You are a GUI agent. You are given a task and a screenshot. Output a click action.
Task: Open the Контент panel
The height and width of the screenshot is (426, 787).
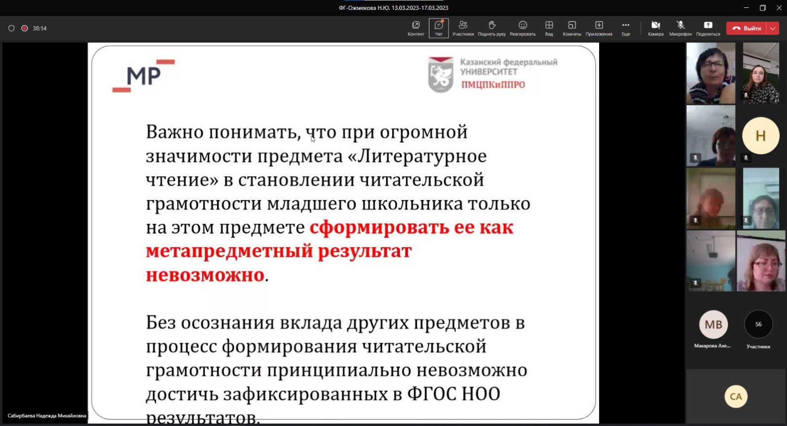pos(416,28)
